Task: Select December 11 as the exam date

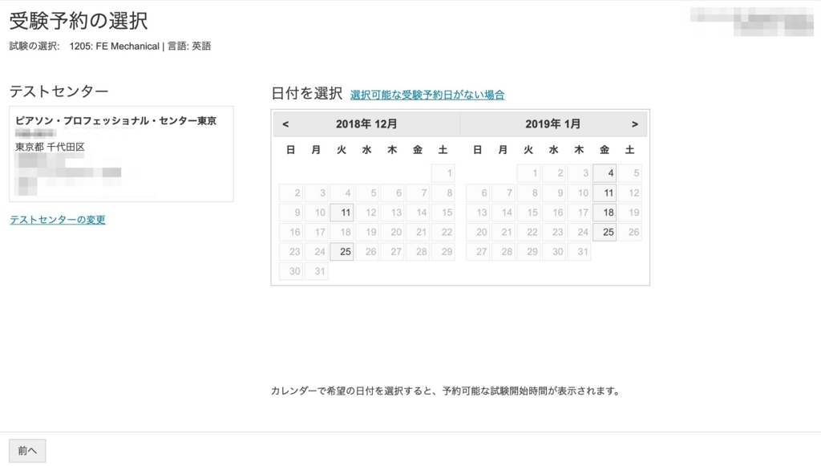Action: [x=341, y=212]
